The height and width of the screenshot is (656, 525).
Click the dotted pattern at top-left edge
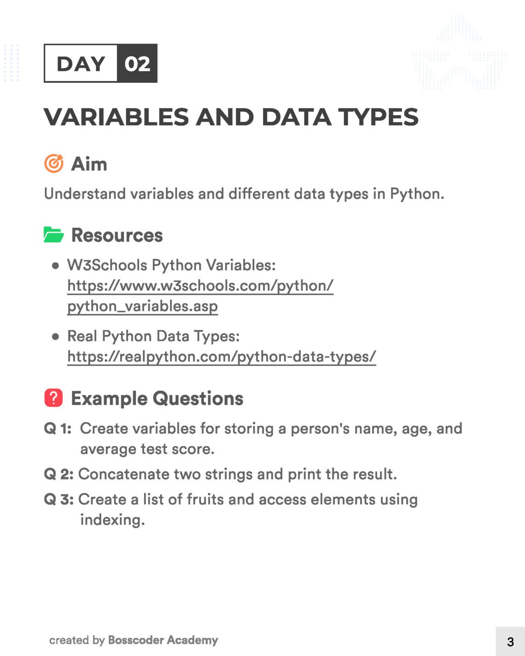point(11,63)
